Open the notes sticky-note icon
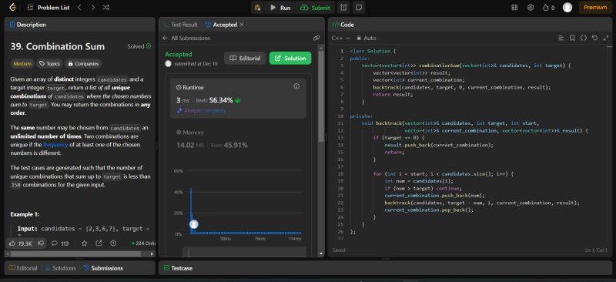This screenshot has width=616, height=282. (x=358, y=8)
